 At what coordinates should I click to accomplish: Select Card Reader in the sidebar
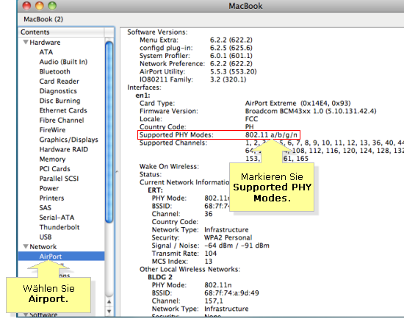point(59,82)
